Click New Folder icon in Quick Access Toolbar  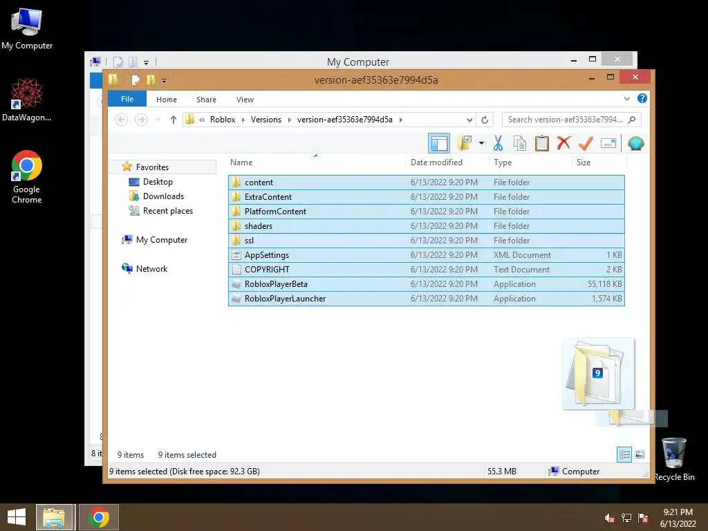point(151,80)
